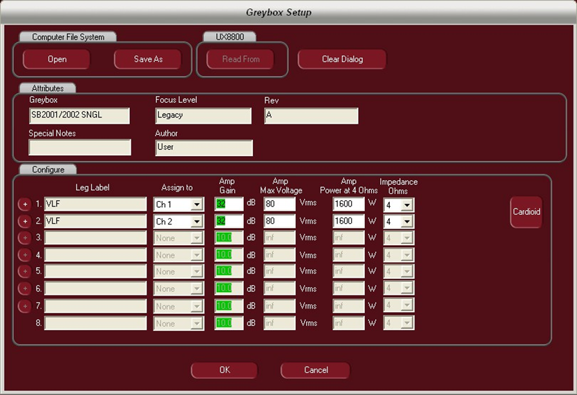Expand the Impedance Ohms dropdown for leg 1
The height and width of the screenshot is (395, 577).
click(408, 204)
